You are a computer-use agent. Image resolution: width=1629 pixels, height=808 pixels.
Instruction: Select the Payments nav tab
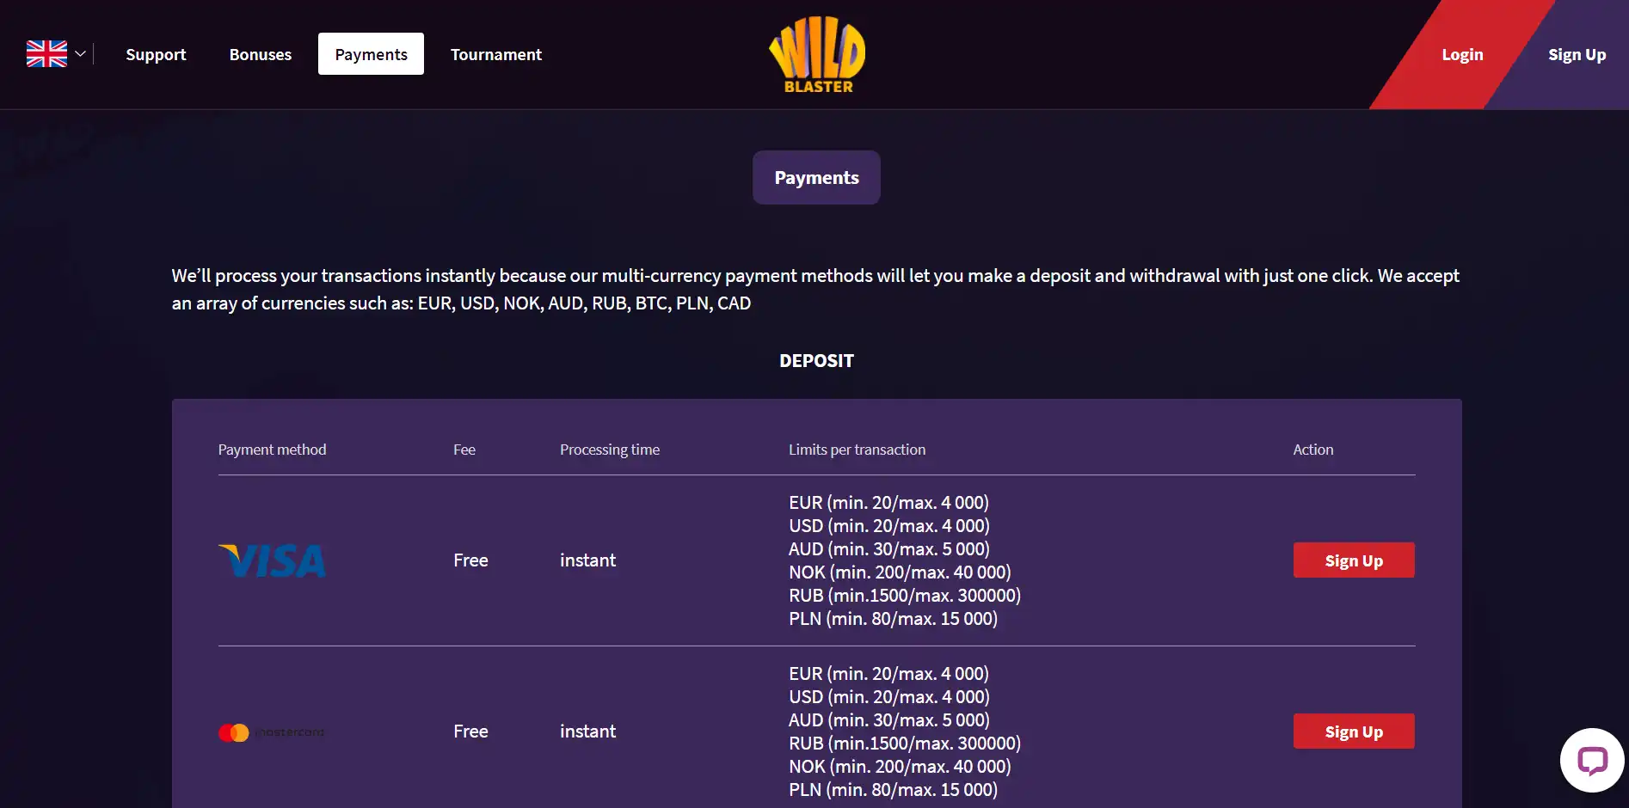(x=371, y=54)
